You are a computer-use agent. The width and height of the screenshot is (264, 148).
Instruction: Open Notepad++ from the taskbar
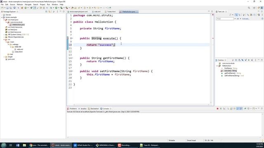pyautogui.click(x=149, y=145)
